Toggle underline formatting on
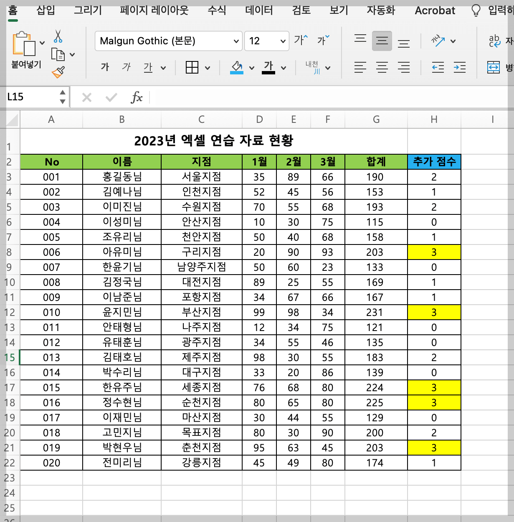The image size is (514, 522). (148, 67)
